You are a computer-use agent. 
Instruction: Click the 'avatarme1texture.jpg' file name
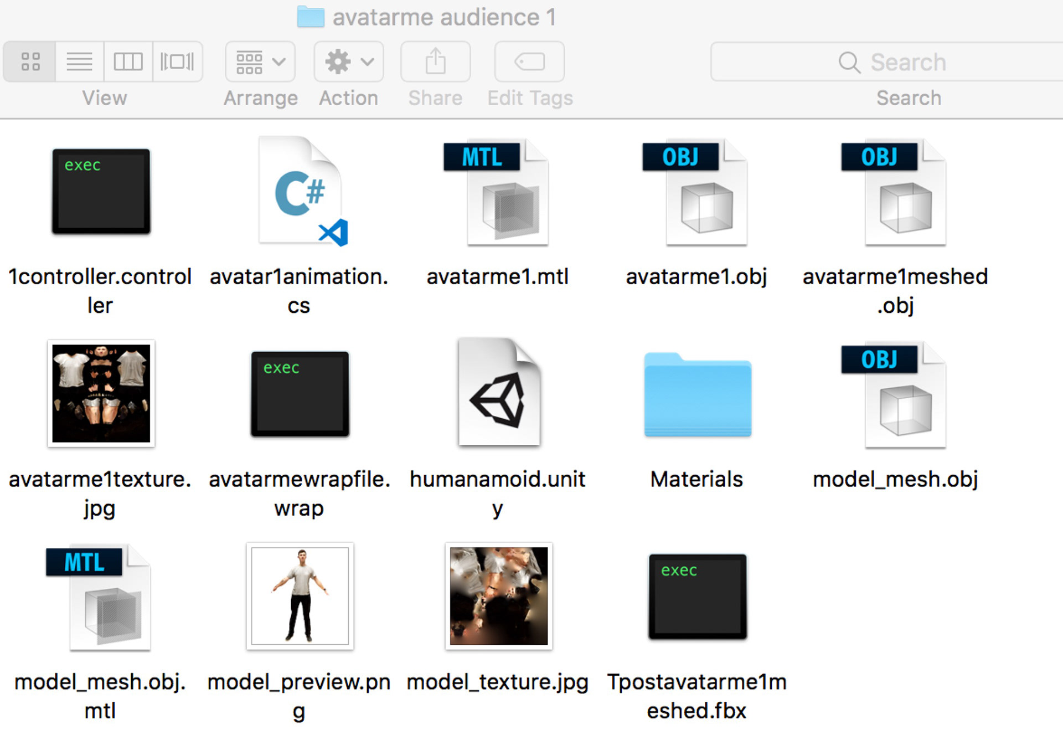[100, 494]
